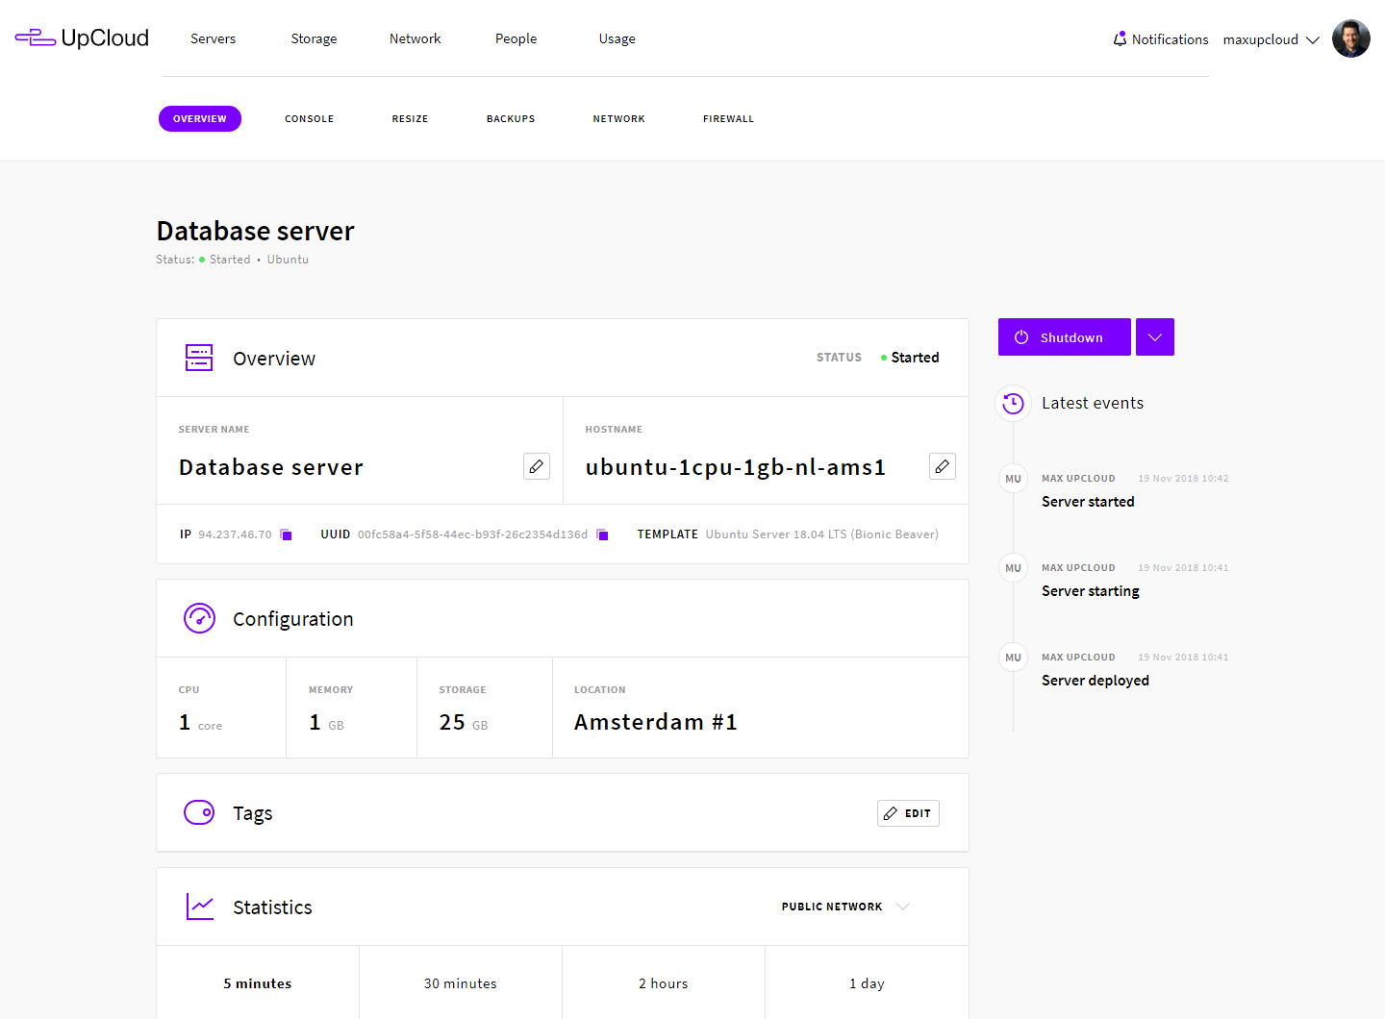
Task: Click the Tags toggle-shaped icon
Action: point(199,812)
